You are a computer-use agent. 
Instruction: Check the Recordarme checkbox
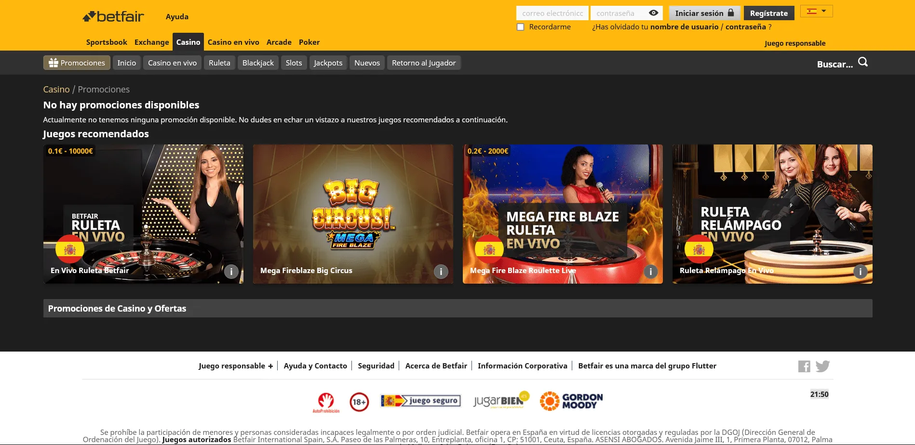(521, 27)
